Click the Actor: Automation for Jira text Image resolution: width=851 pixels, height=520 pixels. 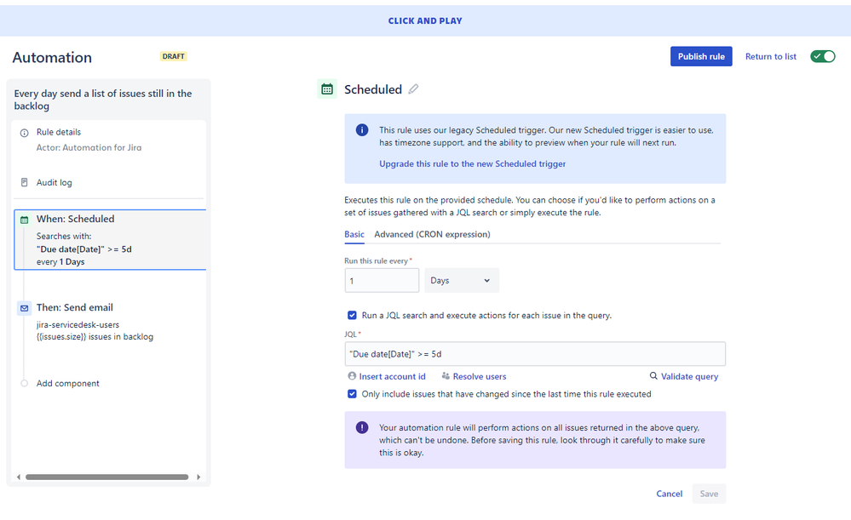89,147
